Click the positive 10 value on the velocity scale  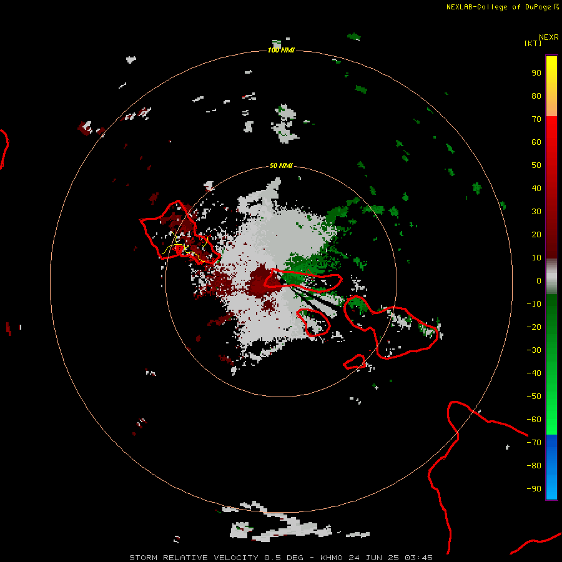(536, 258)
